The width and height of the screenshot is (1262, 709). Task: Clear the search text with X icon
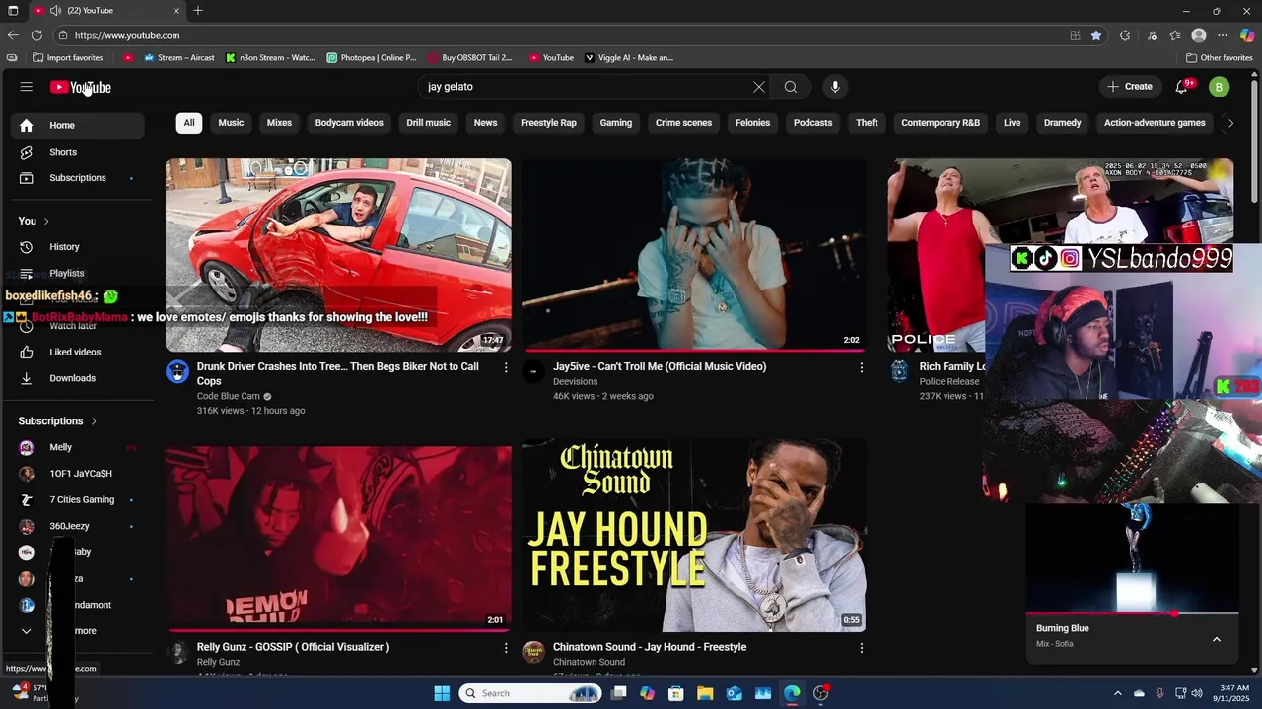click(758, 87)
